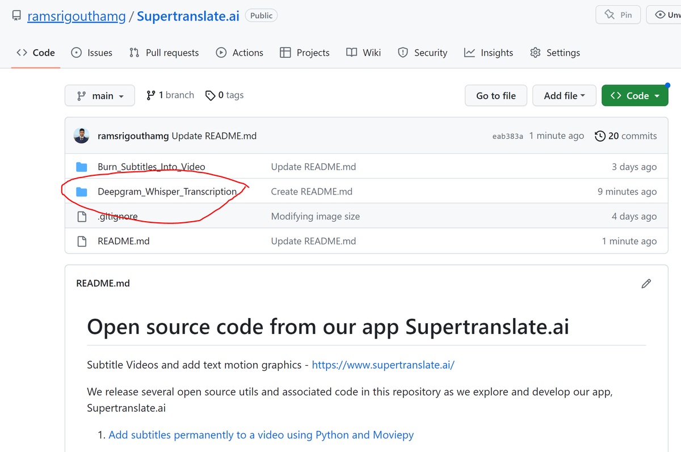Image resolution: width=681 pixels, height=452 pixels.
Task: Edit README with the pencil icon
Action: 646,284
